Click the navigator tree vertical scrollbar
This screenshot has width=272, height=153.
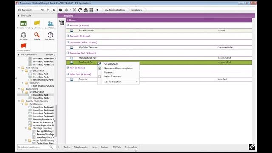tap(55, 121)
